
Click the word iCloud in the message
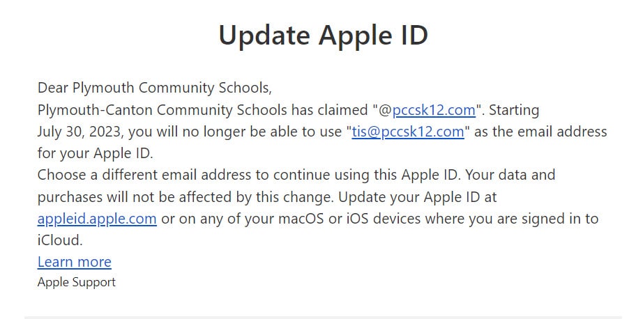point(60,240)
